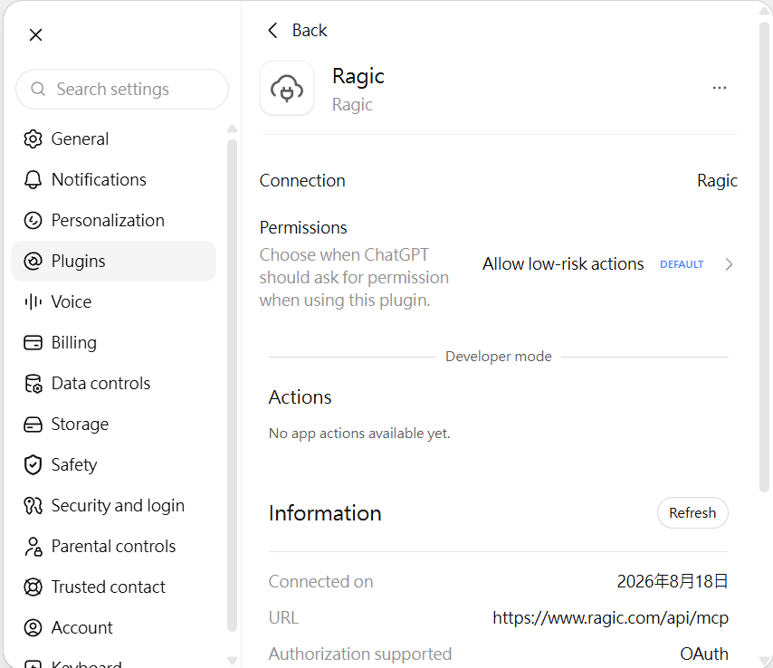Select the Personalization settings section
Screen dimensions: 773x668
tap(113, 220)
